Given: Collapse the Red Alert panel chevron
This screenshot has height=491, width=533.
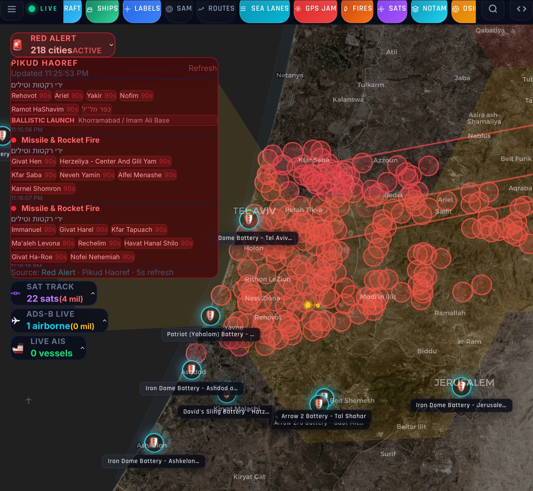Looking at the screenshot, I should 111,45.
